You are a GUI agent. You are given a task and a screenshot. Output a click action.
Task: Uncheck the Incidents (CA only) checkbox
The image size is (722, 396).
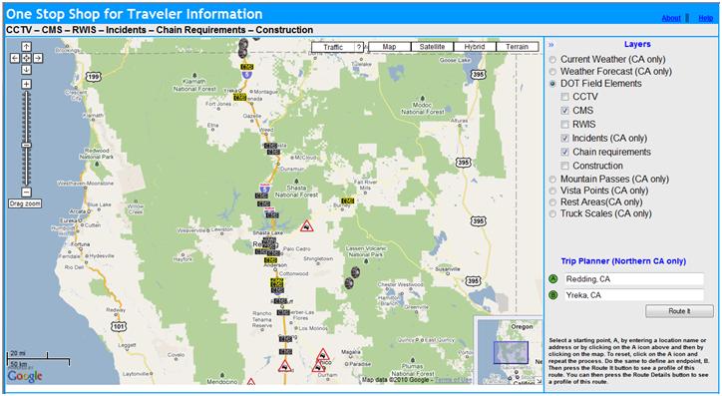(x=565, y=138)
